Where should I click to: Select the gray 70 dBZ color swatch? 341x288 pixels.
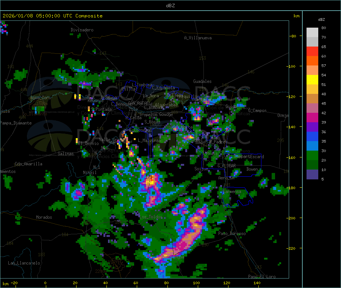click(x=312, y=42)
